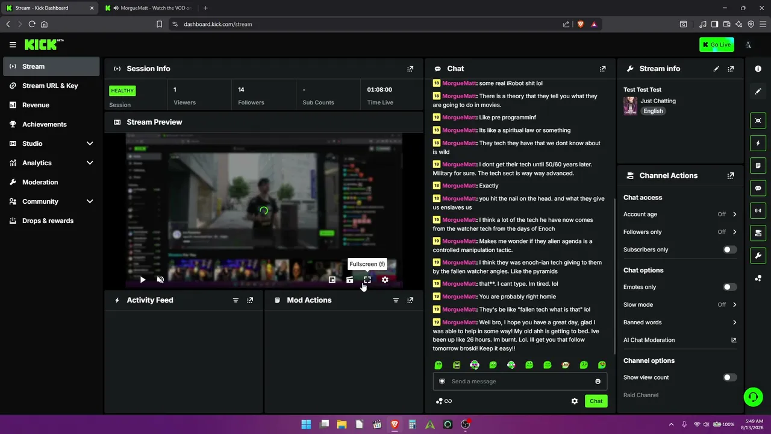The height and width of the screenshot is (434, 771).
Task: Toggle activity feed widget in right rail
Action: click(x=758, y=143)
